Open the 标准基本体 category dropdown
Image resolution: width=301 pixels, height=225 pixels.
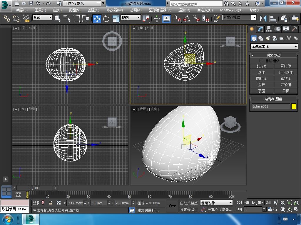point(274,47)
